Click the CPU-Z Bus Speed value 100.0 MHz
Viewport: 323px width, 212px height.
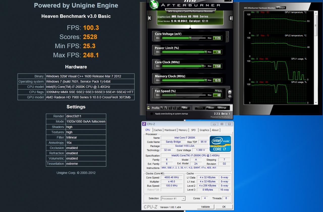(171, 186)
